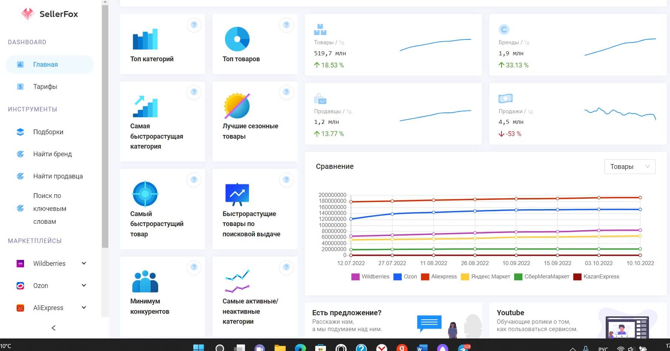Expand the AliExpress submenu chevron
The height and width of the screenshot is (351, 670).
point(84,307)
